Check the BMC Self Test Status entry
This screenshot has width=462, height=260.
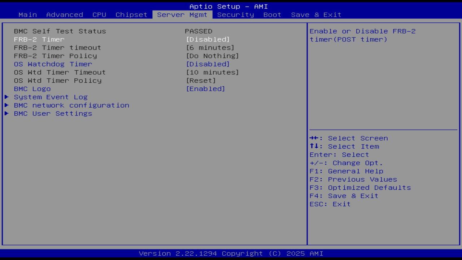pyautogui.click(x=60, y=31)
